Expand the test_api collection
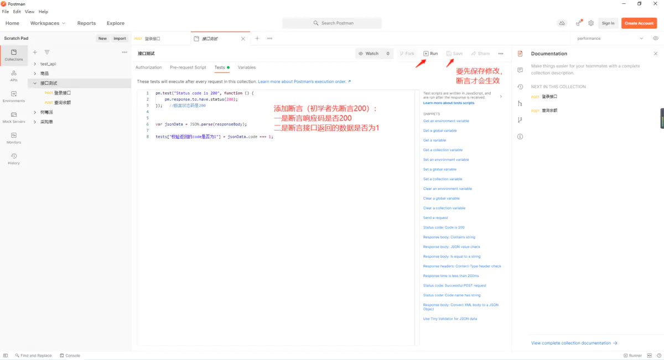The width and height of the screenshot is (664, 360). coord(35,64)
